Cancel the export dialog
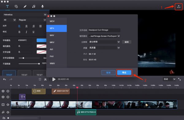The height and width of the screenshot is (120, 184). 108,73
